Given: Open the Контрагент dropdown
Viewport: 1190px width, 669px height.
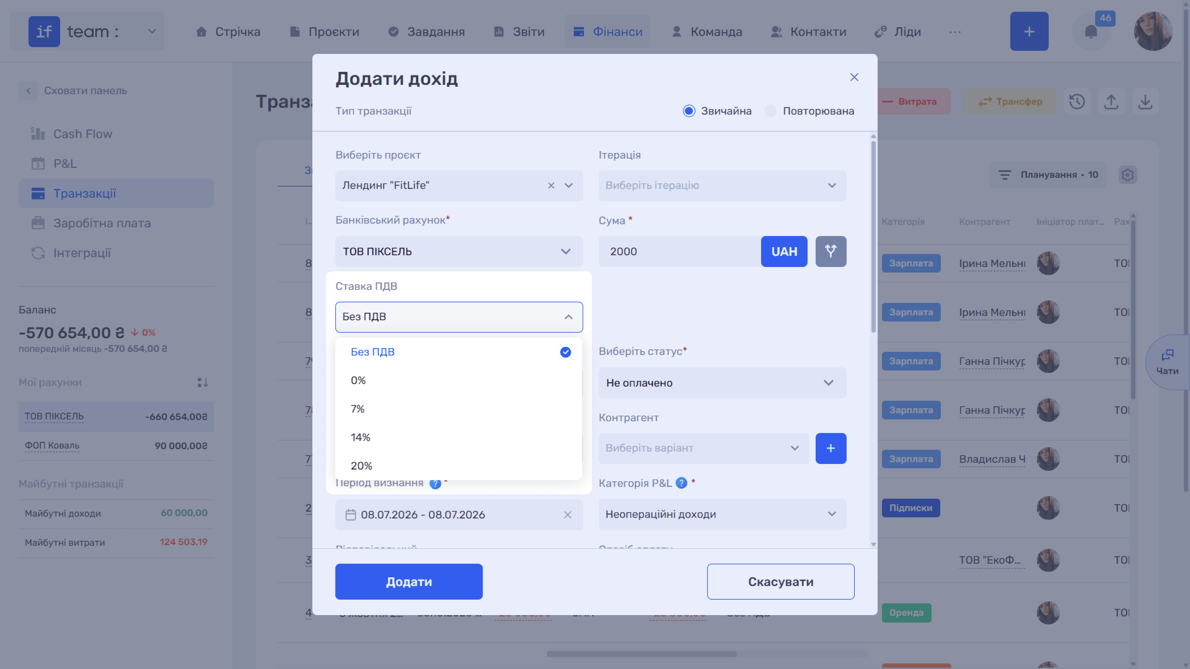Looking at the screenshot, I should [703, 448].
